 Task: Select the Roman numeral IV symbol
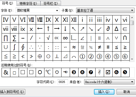point(6,20)
